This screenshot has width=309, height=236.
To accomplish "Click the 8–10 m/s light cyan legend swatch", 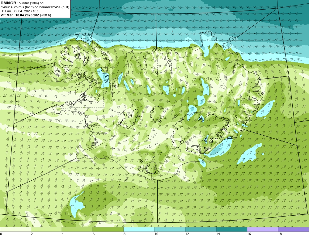I will coord(139,229).
